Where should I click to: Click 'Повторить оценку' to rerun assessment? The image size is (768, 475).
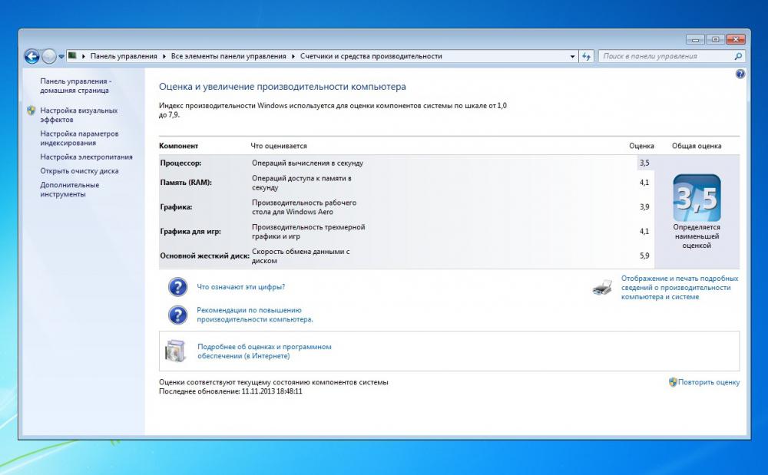(708, 382)
